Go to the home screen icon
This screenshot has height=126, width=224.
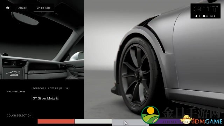[x=8, y=8]
